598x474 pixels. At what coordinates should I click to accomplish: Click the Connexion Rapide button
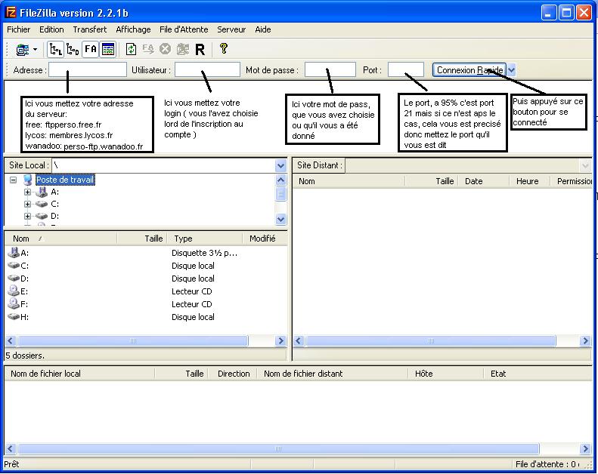pos(469,70)
